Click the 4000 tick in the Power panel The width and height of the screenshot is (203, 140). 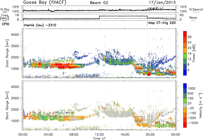(x=15, y=35)
